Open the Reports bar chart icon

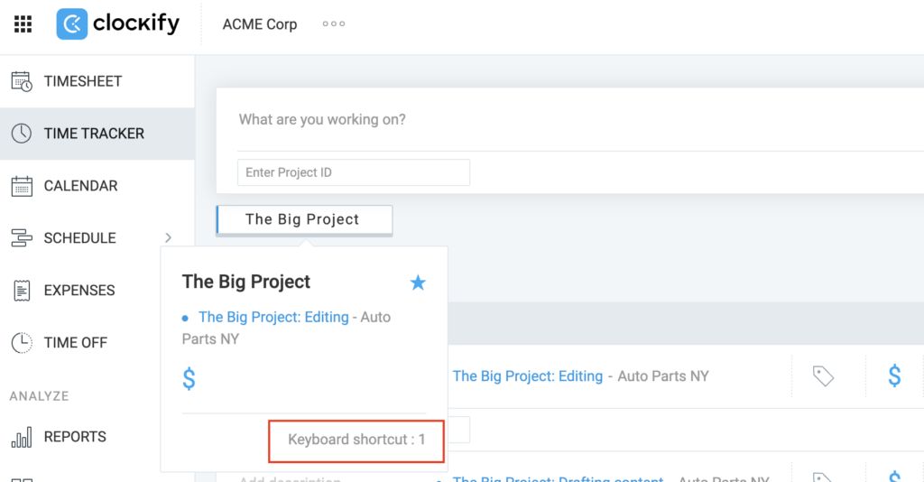(22, 437)
